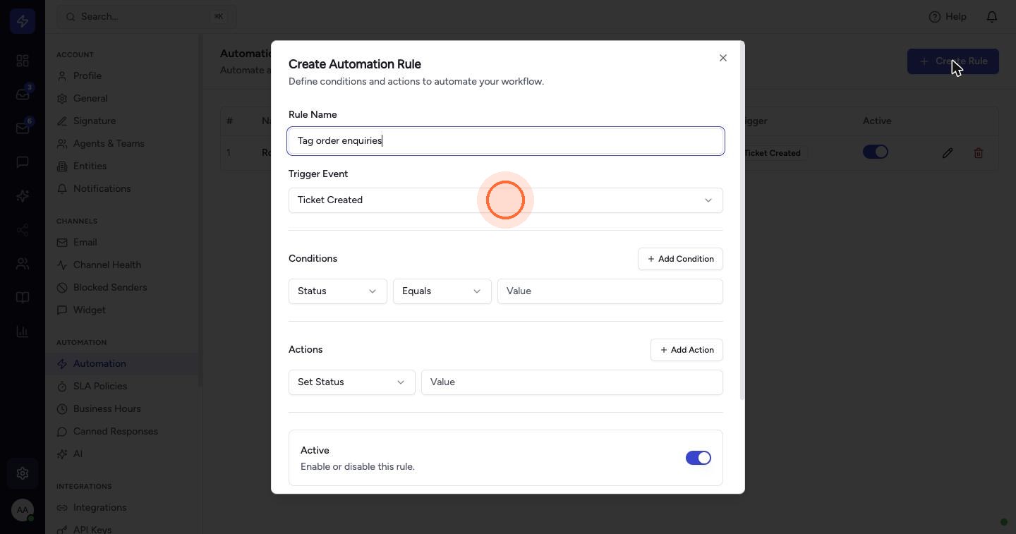Screen dimensions: 1016x534
Task: Open the knowledge base book icon
Action: point(23,298)
